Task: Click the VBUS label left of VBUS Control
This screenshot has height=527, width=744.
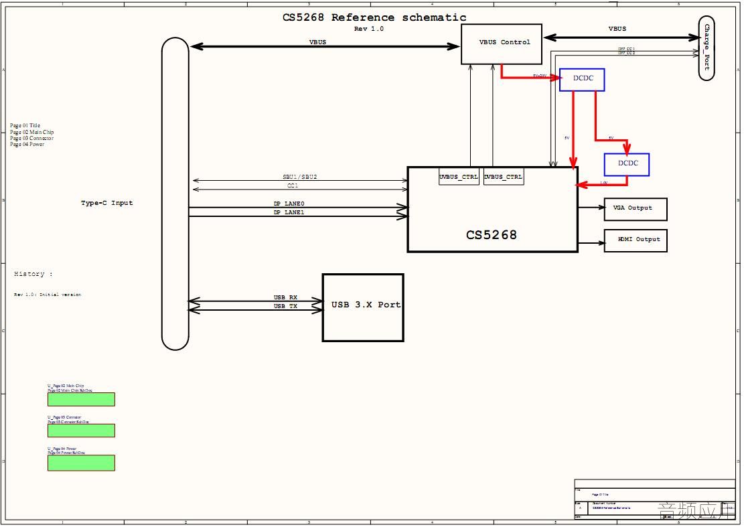Action: [x=317, y=42]
